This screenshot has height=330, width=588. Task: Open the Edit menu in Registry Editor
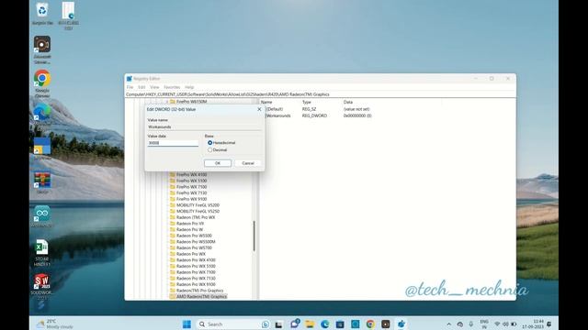[141, 87]
